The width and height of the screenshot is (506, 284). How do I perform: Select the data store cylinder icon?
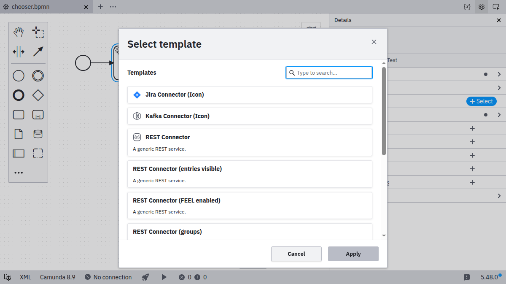point(38,134)
